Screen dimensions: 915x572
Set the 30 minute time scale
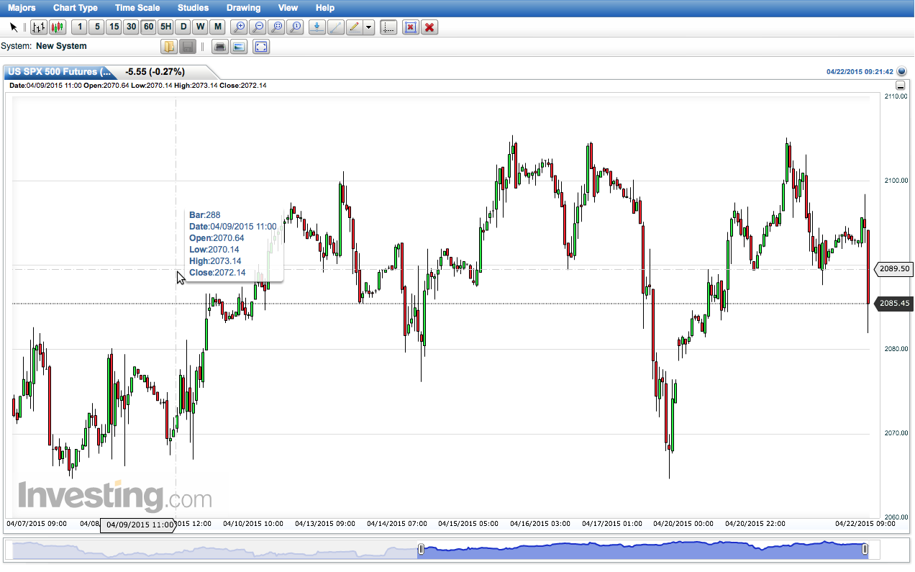click(x=131, y=27)
